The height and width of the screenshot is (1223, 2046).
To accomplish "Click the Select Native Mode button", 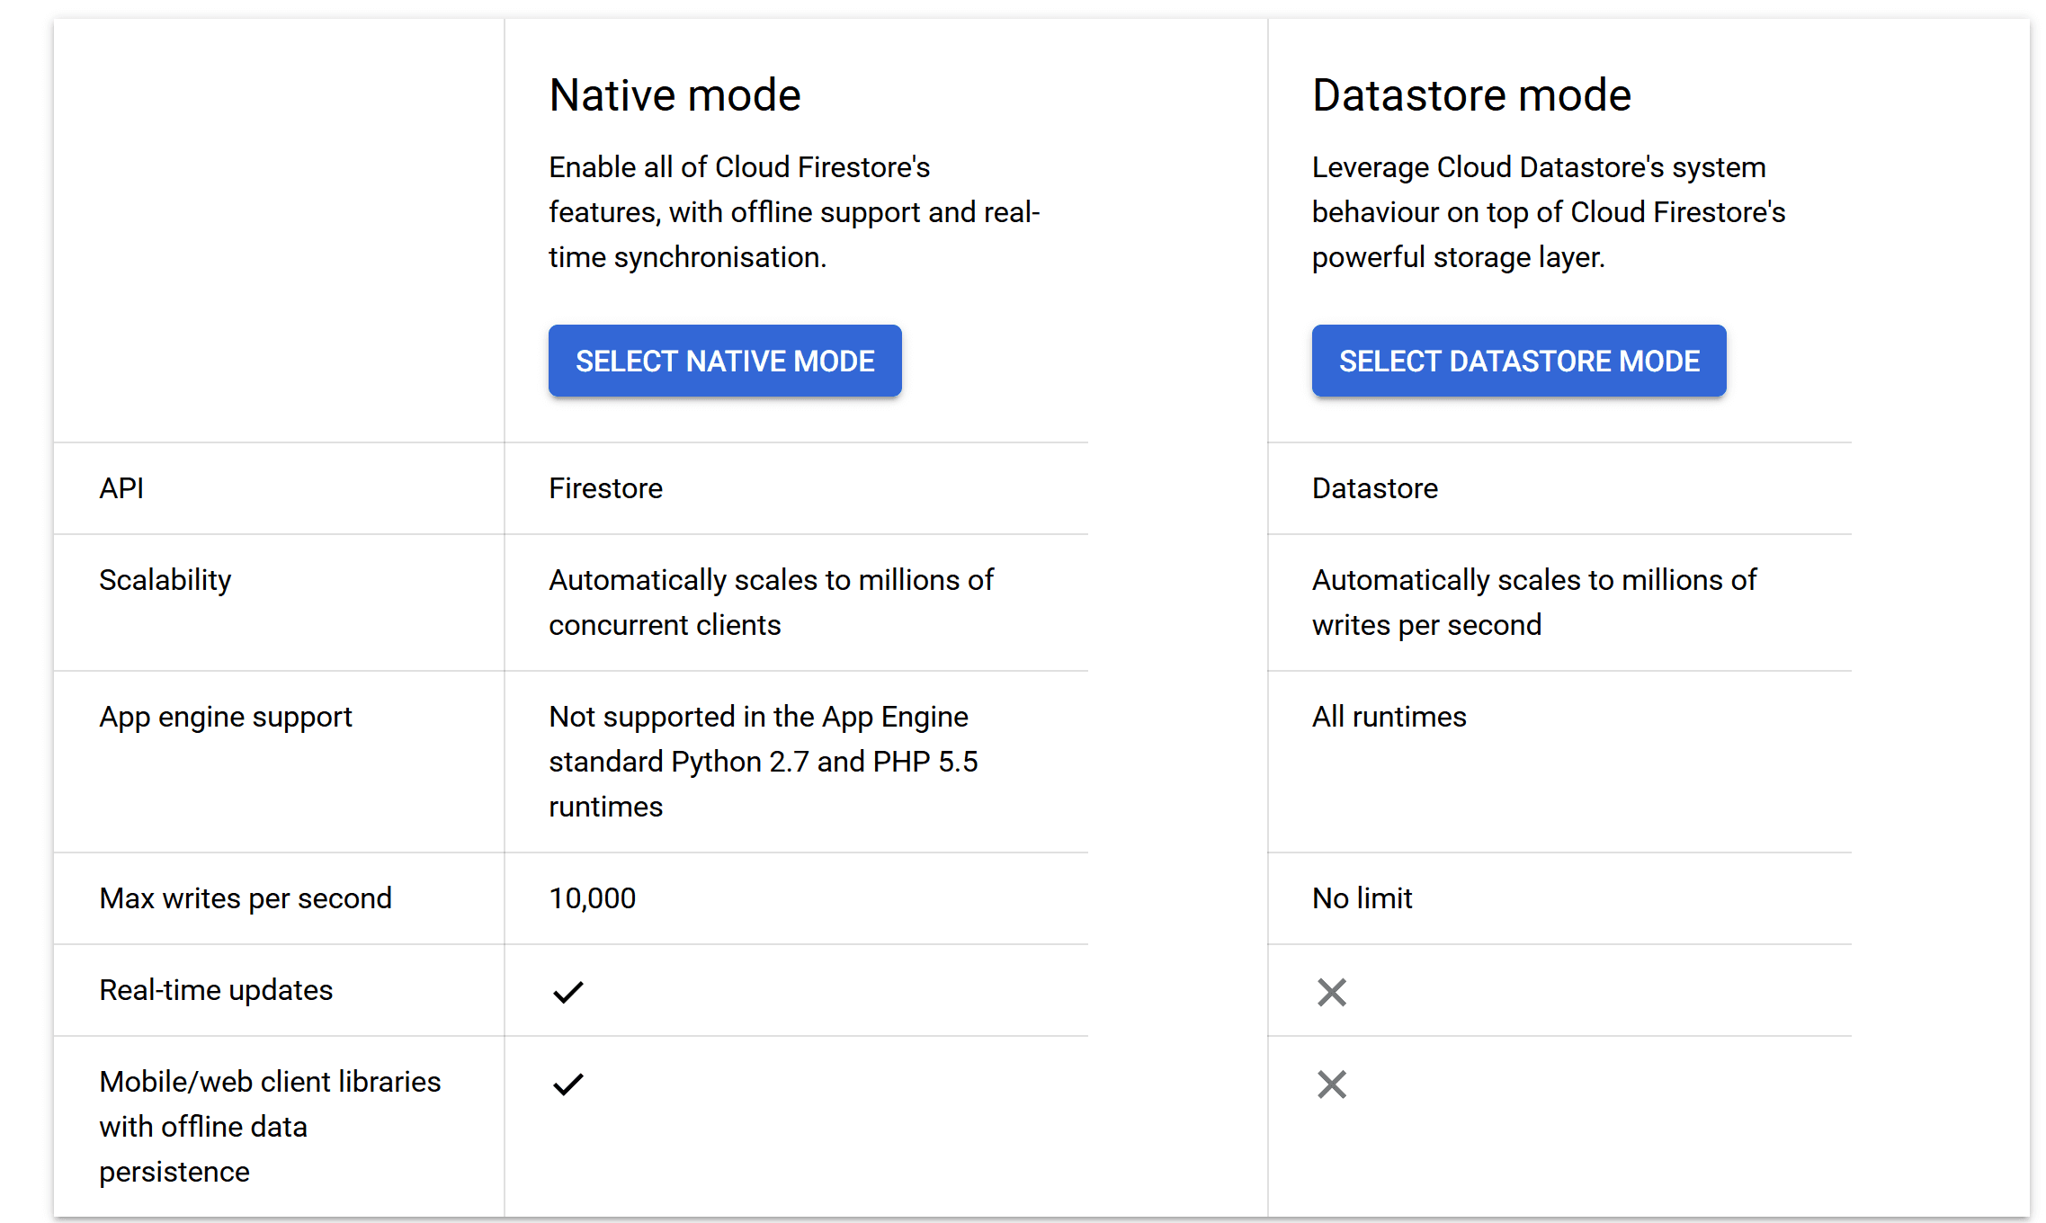I will [725, 361].
